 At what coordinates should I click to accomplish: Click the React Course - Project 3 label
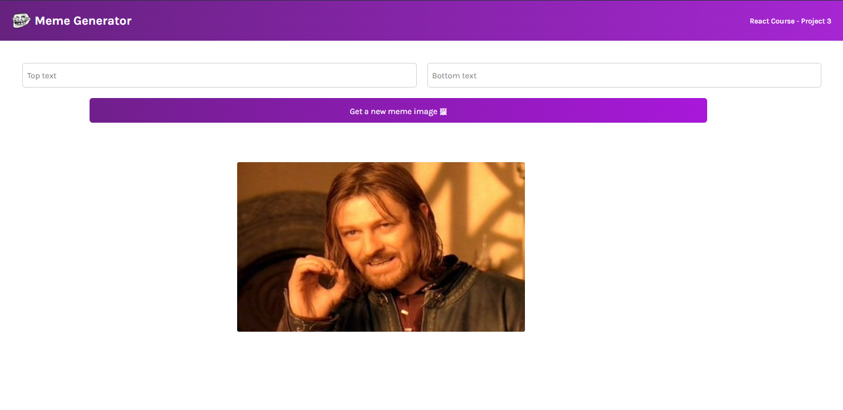point(790,20)
